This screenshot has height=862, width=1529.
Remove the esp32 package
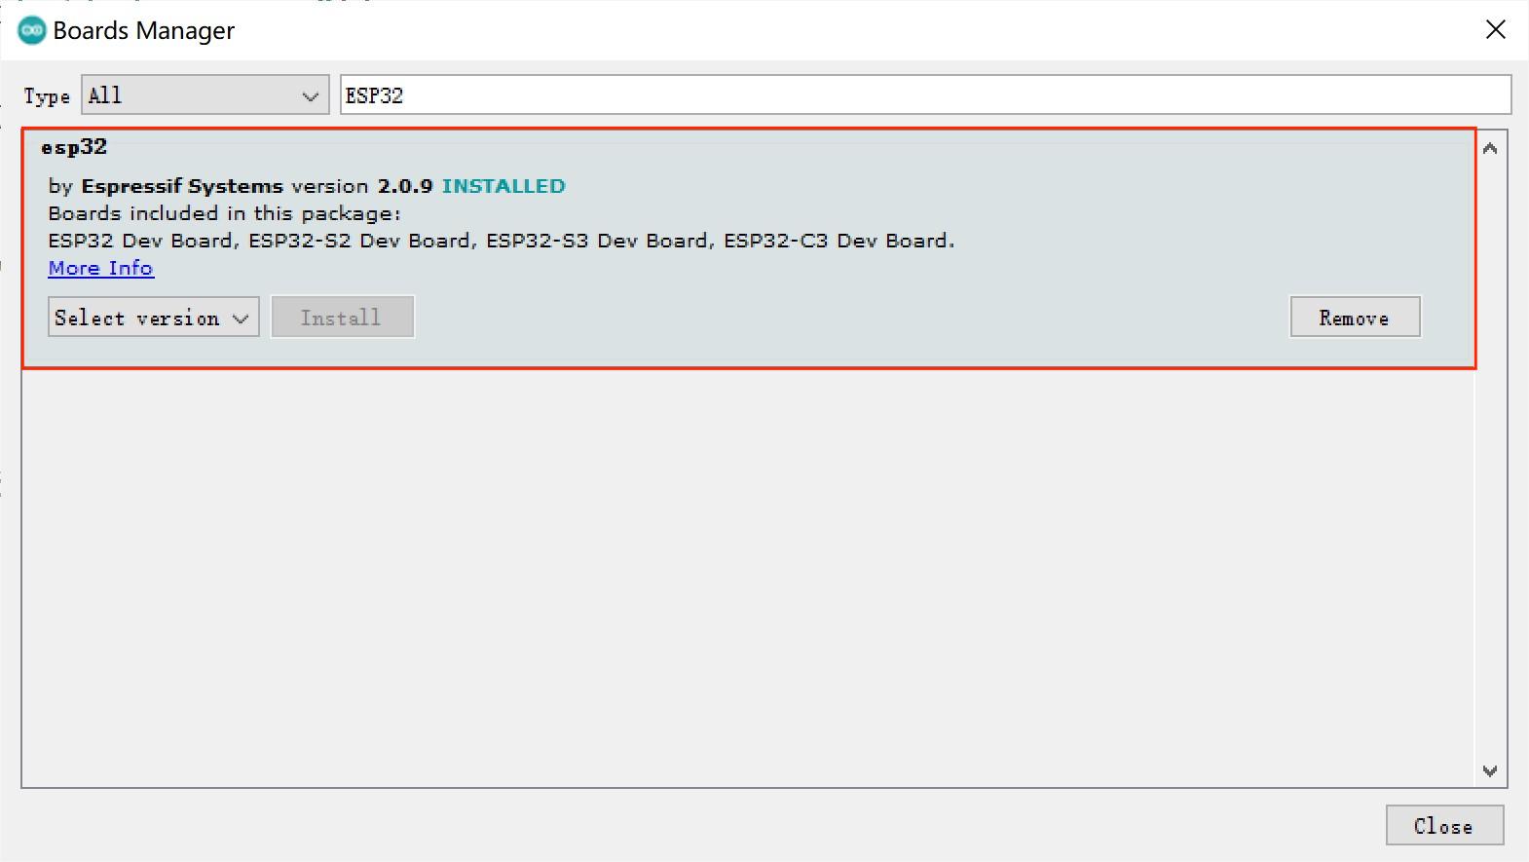click(x=1355, y=318)
